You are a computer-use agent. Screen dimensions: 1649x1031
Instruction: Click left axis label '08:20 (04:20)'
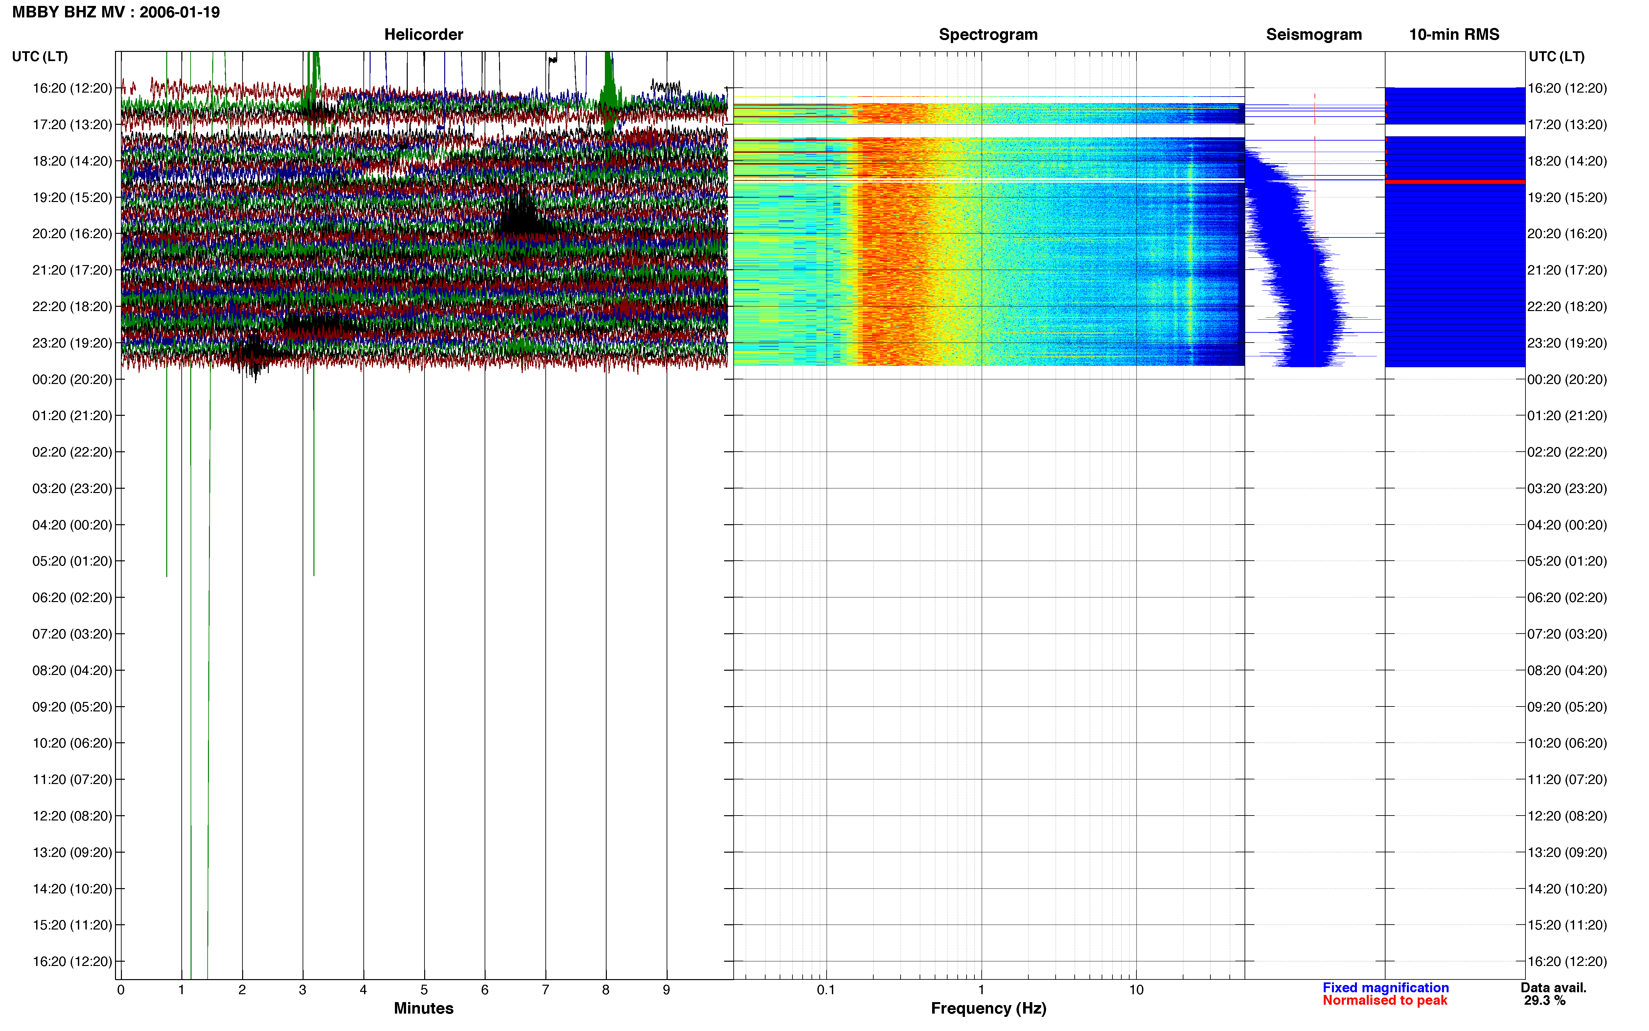[72, 670]
